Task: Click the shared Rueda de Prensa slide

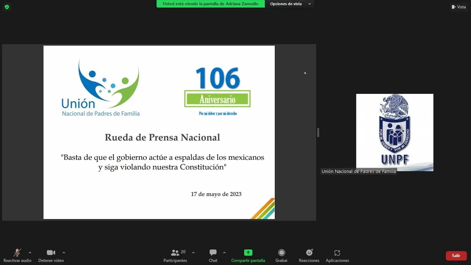Action: [159, 132]
